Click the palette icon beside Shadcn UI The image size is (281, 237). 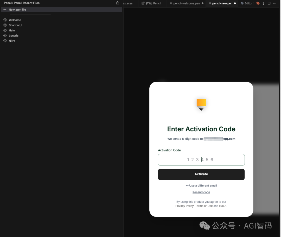click(5, 25)
